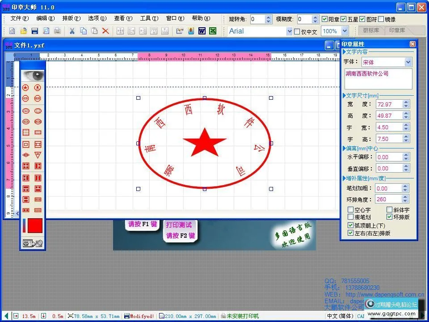Select the oval seal shape tool
The width and height of the screenshot is (429, 322).
[x=26, y=110]
